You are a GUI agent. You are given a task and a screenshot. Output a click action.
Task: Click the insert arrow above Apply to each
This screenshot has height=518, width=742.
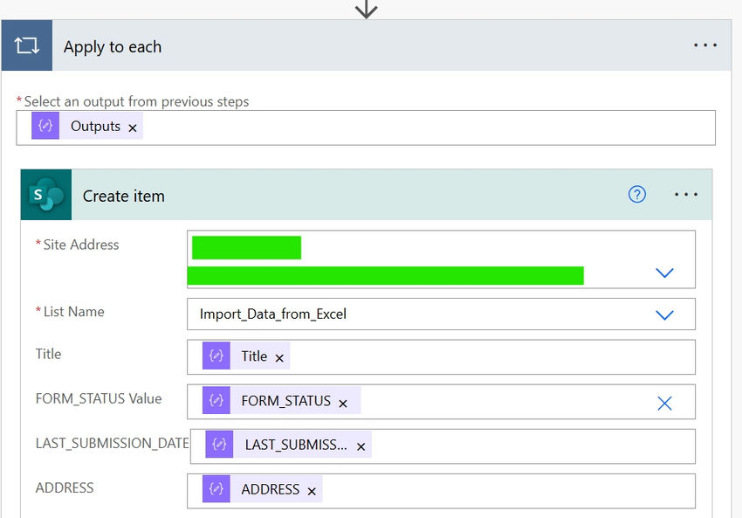pos(366,11)
